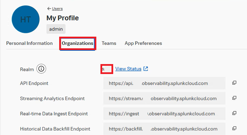Click the Real-time Data Ingest Endpoint label
This screenshot has height=135, width=247.
pyautogui.click(x=54, y=114)
